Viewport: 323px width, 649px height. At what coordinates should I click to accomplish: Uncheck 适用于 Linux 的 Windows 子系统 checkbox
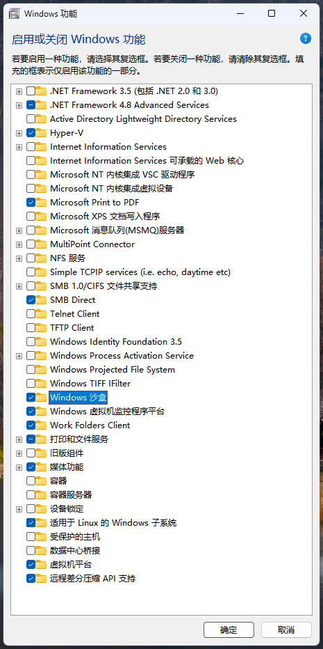(31, 523)
